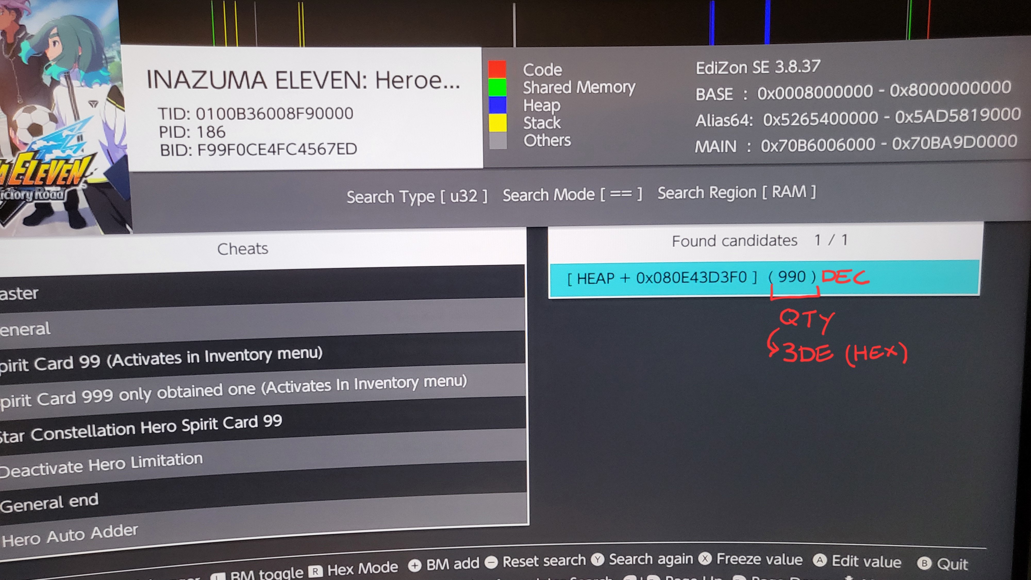The image size is (1031, 580).
Task: Click the plus button icon beside BM add
Action: click(x=415, y=565)
